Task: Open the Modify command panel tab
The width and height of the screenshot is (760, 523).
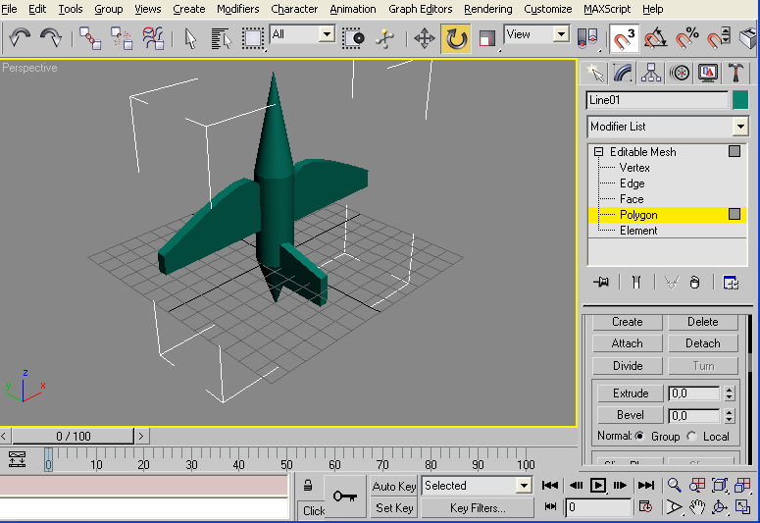Action: click(623, 74)
